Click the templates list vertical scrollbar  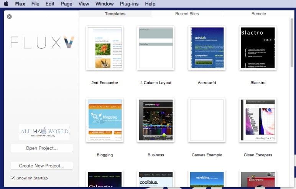[292, 43]
